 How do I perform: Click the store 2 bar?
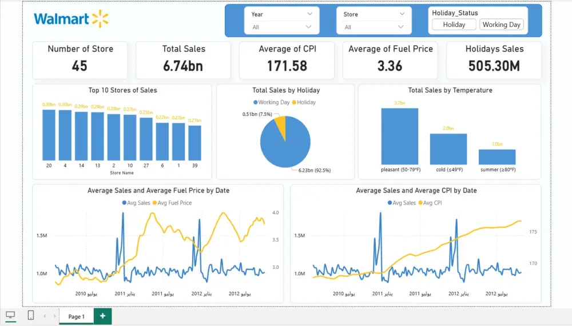click(x=114, y=138)
